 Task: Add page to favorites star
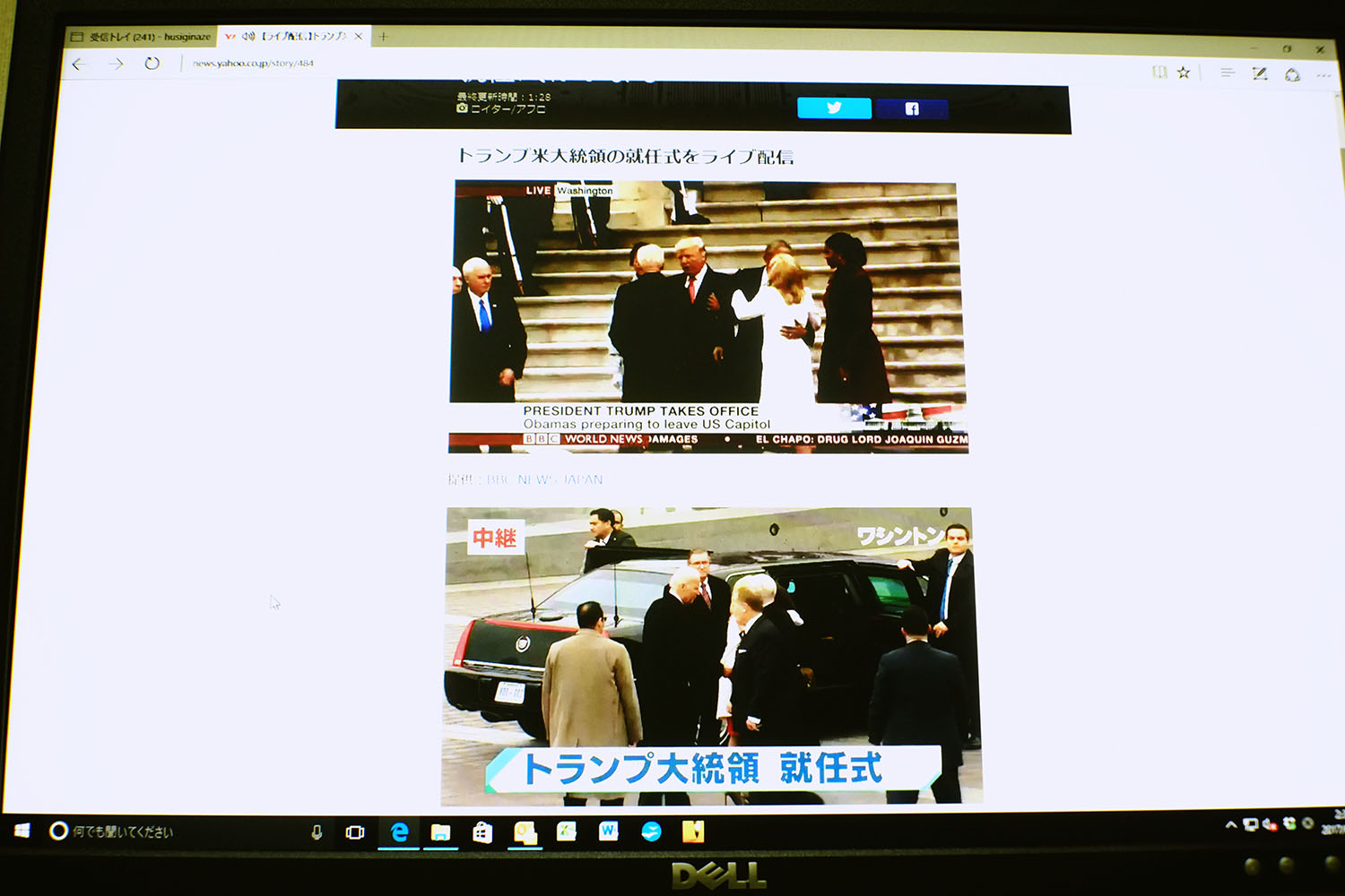[1184, 73]
